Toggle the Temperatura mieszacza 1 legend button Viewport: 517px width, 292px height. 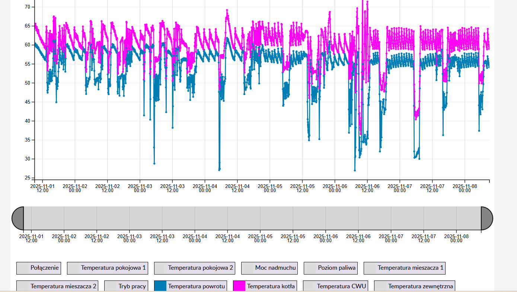point(404,268)
